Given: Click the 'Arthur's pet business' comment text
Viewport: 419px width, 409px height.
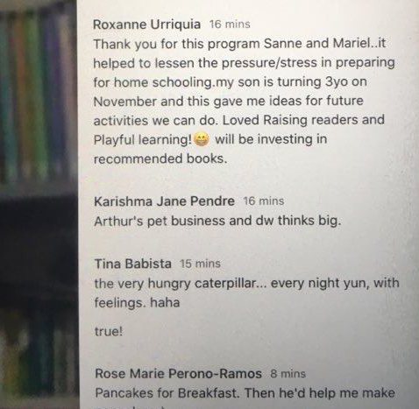Looking at the screenshot, I should (x=217, y=221).
